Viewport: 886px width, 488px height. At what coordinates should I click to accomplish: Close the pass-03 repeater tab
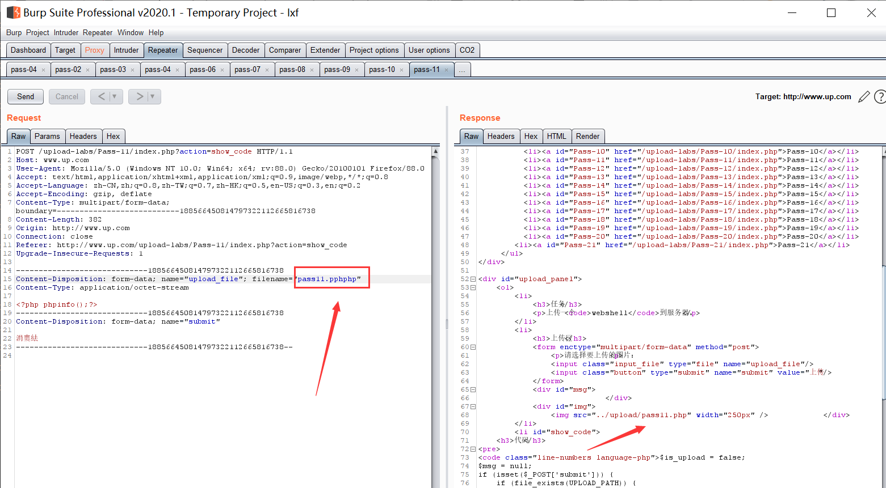pyautogui.click(x=132, y=70)
